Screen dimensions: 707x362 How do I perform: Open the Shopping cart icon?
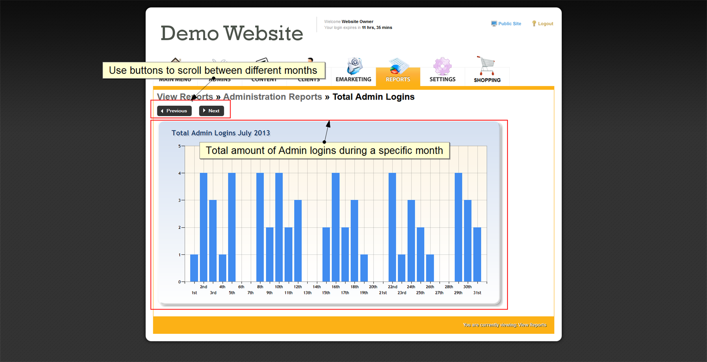click(486, 66)
